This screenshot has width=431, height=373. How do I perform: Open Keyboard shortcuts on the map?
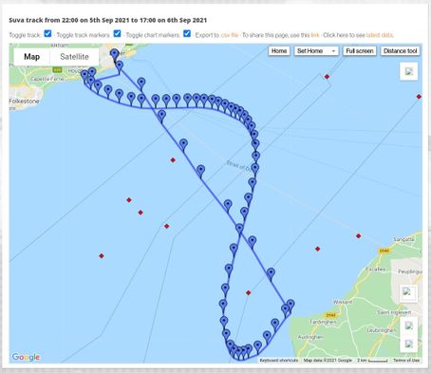click(x=279, y=361)
